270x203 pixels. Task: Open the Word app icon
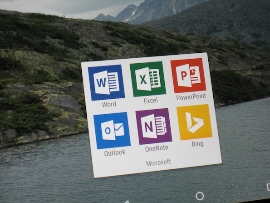pyautogui.click(x=107, y=82)
